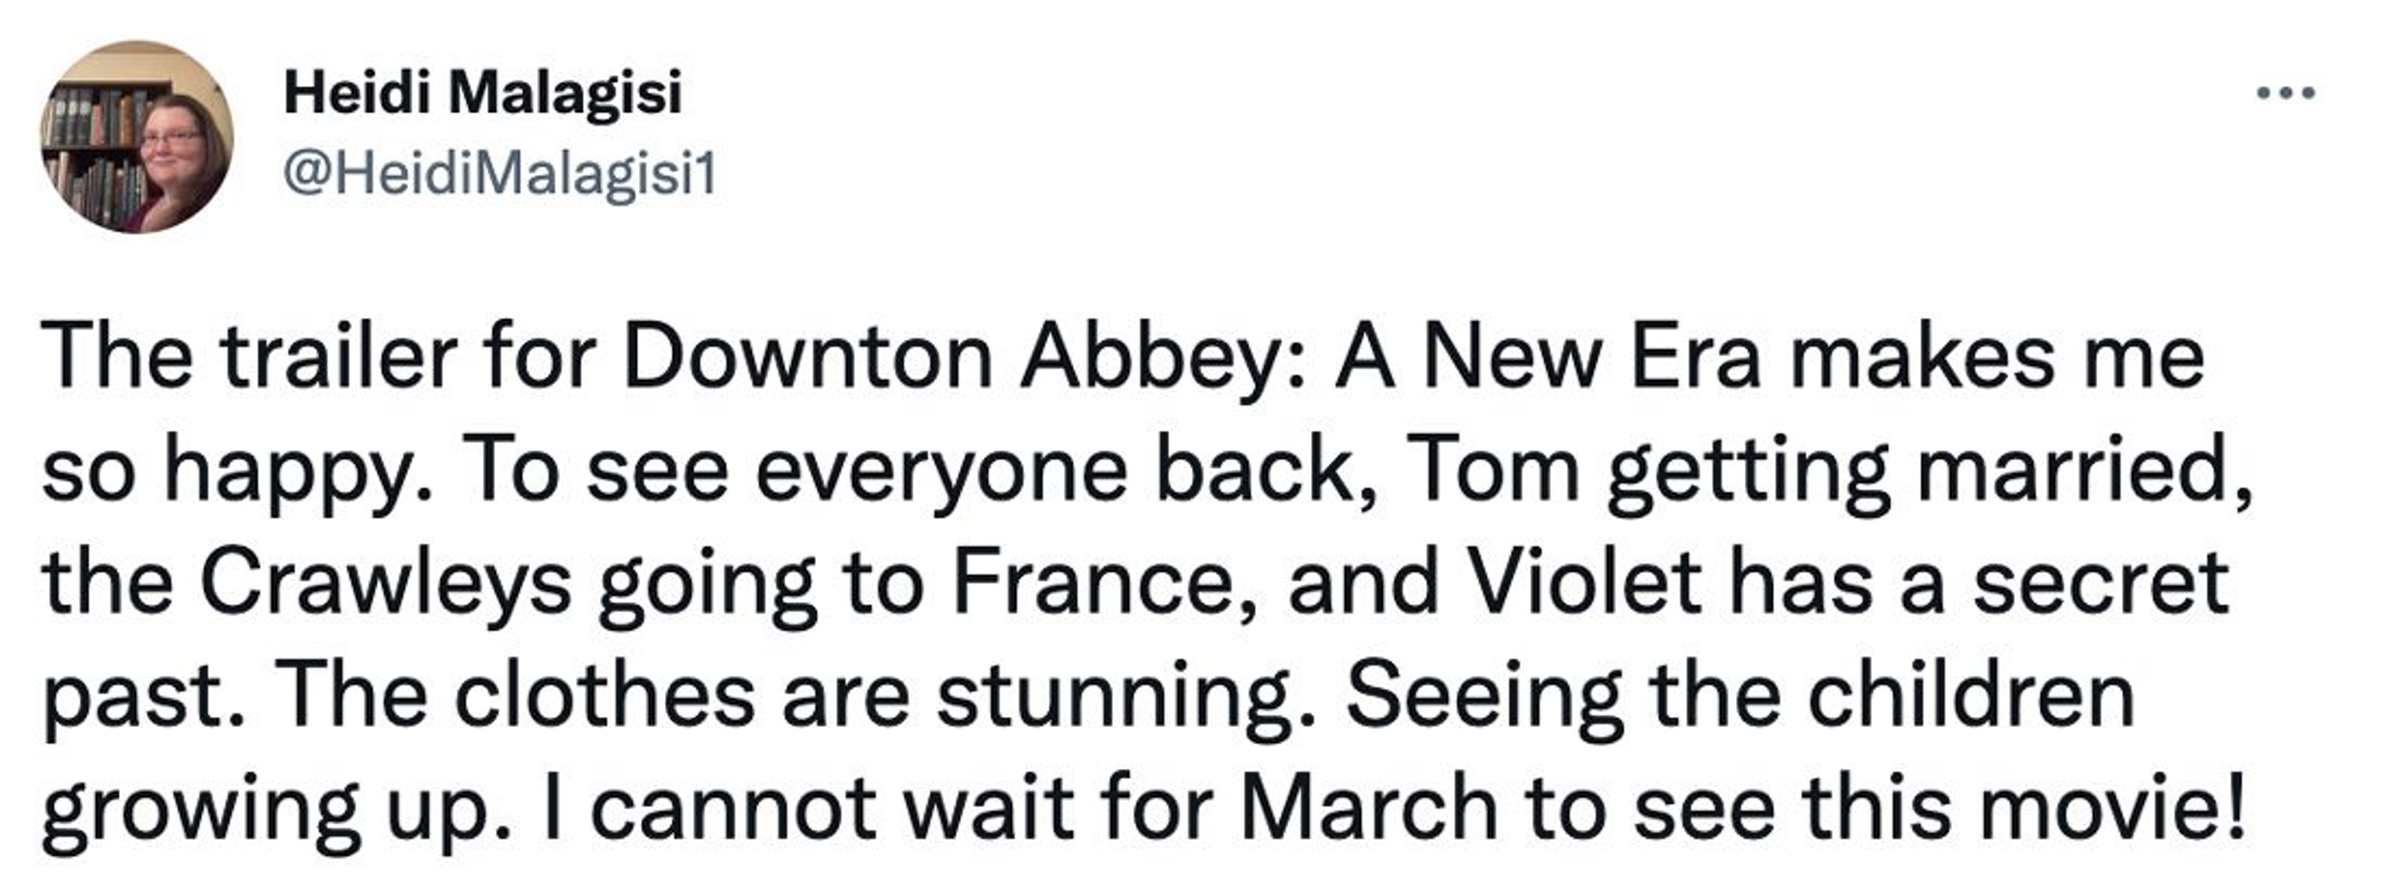Screen dimensions: 2385x891
Task: Click the word "trailer" in the tweet
Action: click(x=339, y=359)
